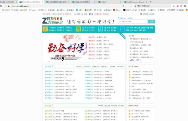Open the H2P bookmark in the bookmarks bar
This screenshot has height=121, width=188.
135,10
